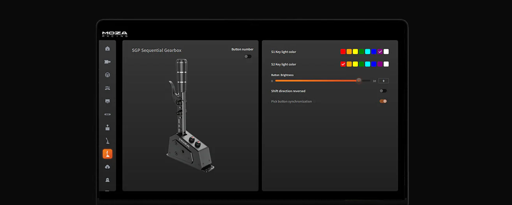Open the pedals settings icon
The image size is (512, 205).
coord(108,88)
